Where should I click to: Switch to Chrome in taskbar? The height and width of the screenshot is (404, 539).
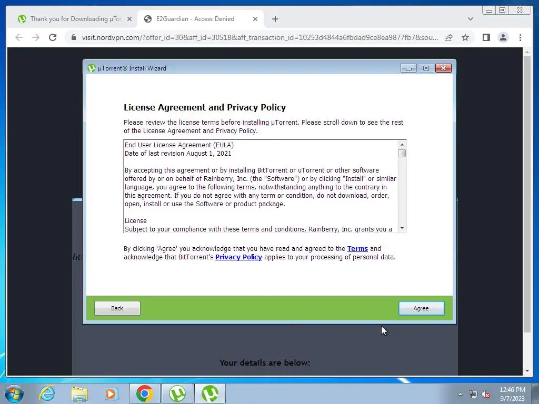coord(144,393)
